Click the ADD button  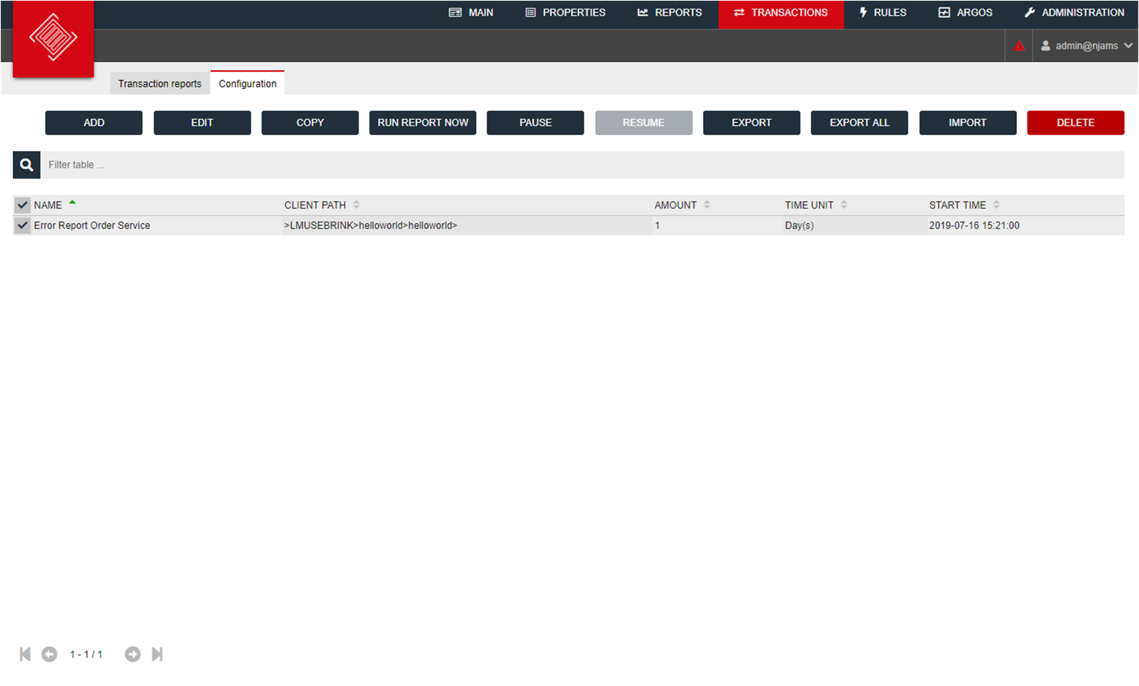(94, 123)
